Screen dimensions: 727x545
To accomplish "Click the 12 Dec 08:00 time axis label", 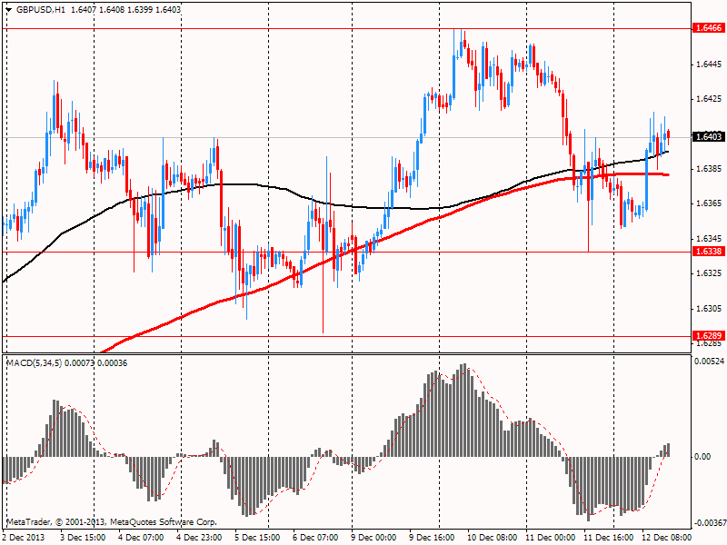I will (x=667, y=538).
